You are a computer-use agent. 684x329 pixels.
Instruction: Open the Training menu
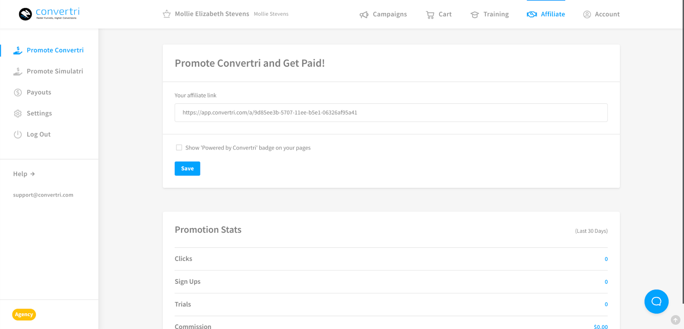click(x=489, y=14)
